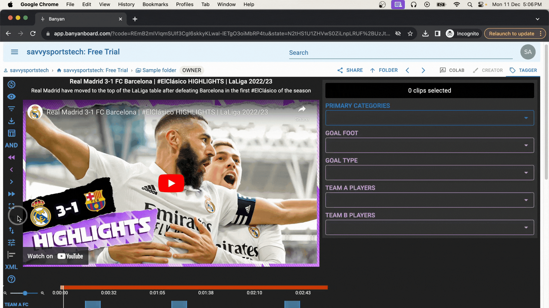Open the macOS Wi-Fi status icon
The width and height of the screenshot is (549, 308).
click(x=457, y=5)
